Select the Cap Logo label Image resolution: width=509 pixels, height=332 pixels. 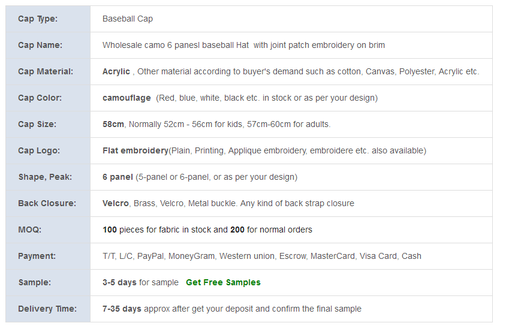pos(39,150)
